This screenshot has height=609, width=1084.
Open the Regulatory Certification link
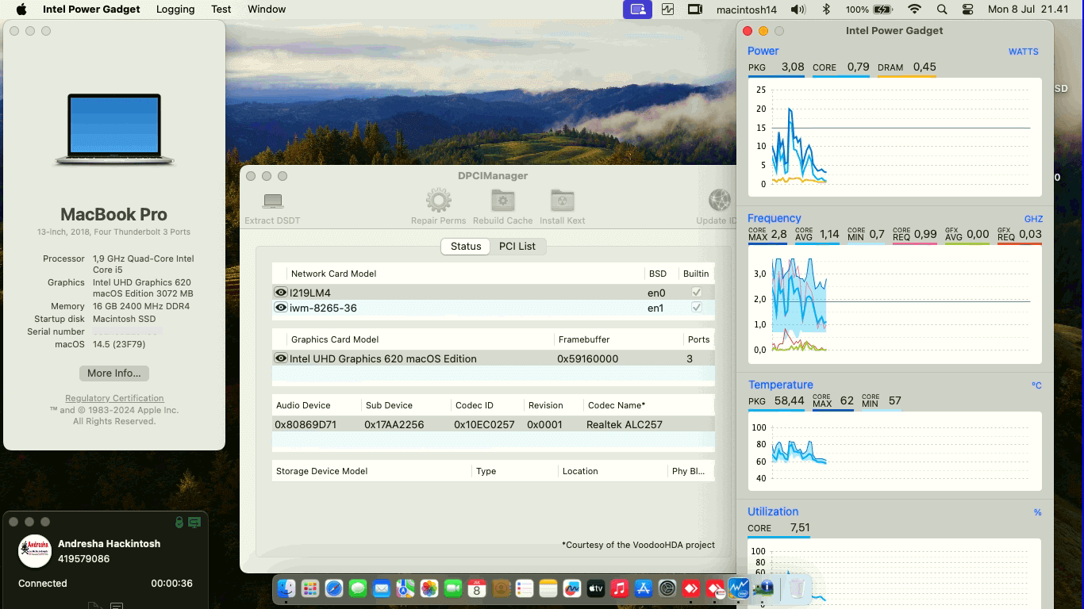[x=113, y=398]
